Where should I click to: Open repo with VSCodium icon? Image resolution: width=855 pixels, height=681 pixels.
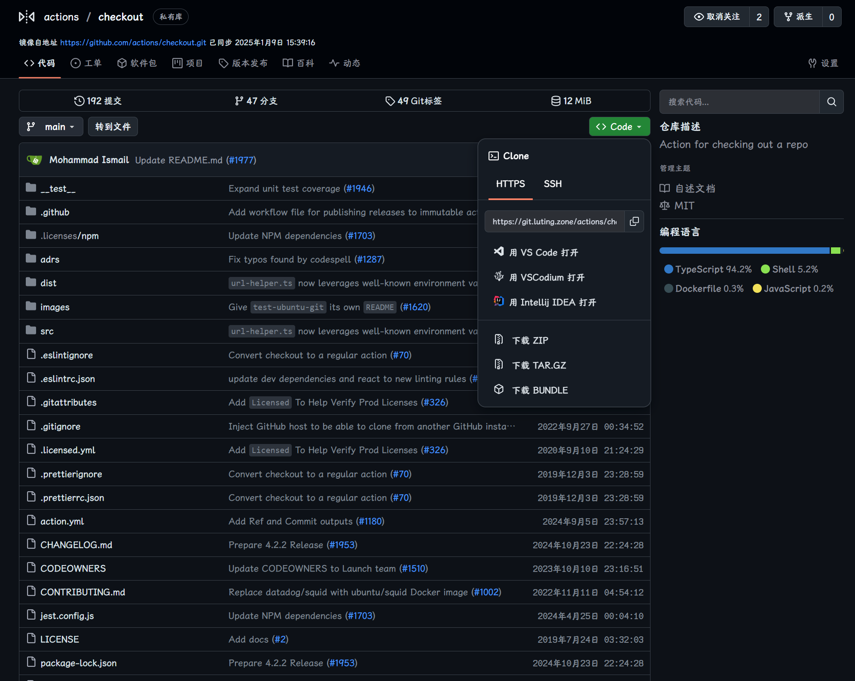[x=499, y=277]
